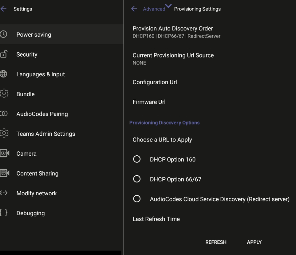
Task: Go back using the Settings back arrow
Action: tap(4, 9)
